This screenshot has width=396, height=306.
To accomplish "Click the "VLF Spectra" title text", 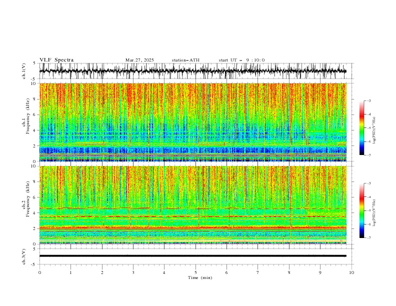I will (x=56, y=60).
